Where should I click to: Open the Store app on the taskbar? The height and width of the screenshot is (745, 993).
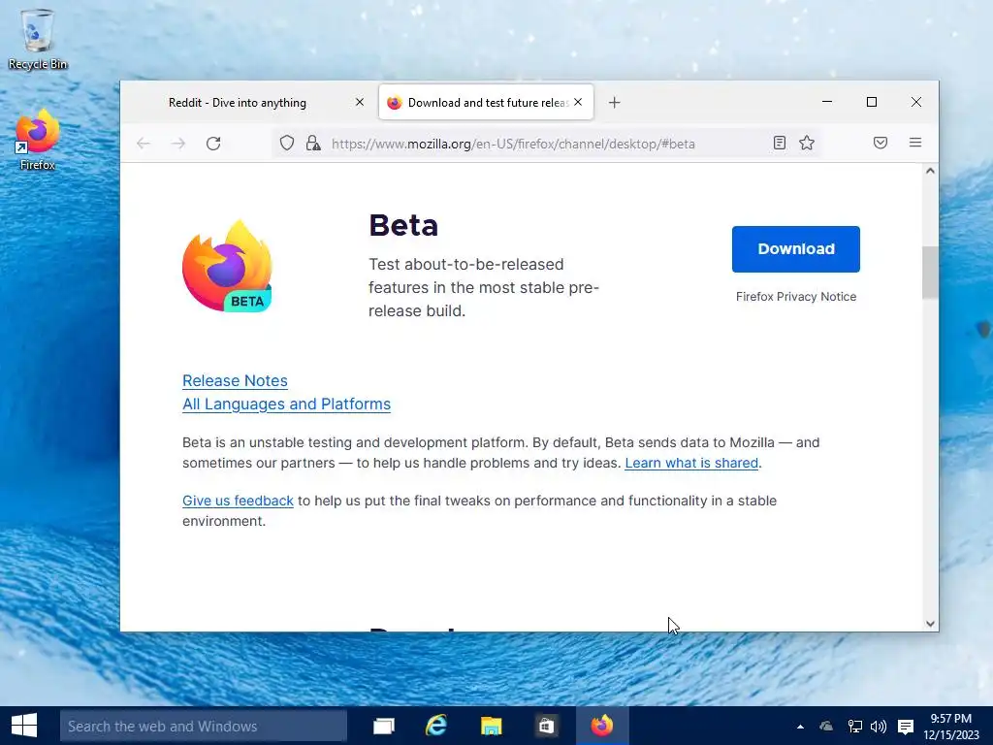[x=546, y=726]
